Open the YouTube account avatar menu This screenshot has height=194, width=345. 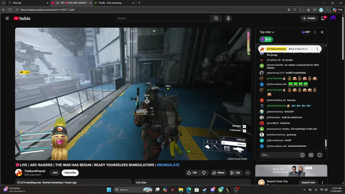pyautogui.click(x=333, y=18)
